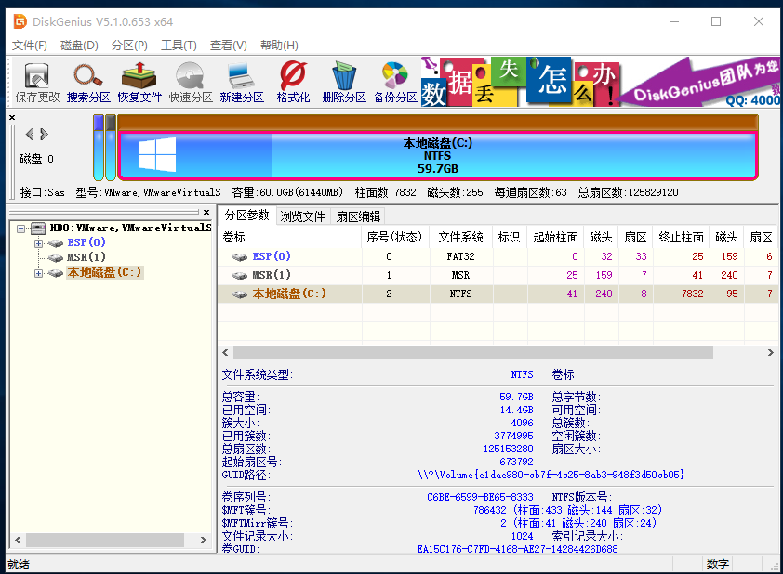Click the 卷标 column header
Viewport: 783px width, 574px height.
(289, 238)
